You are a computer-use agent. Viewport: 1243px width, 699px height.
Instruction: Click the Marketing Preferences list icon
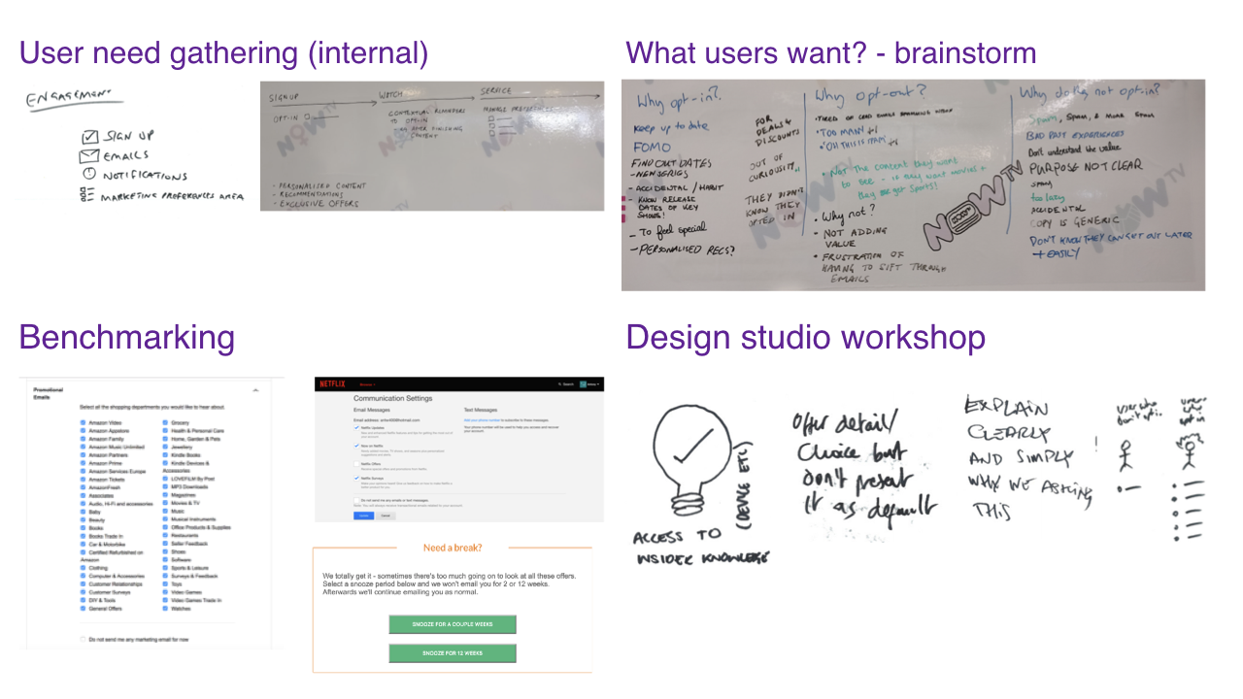pyautogui.click(x=88, y=195)
